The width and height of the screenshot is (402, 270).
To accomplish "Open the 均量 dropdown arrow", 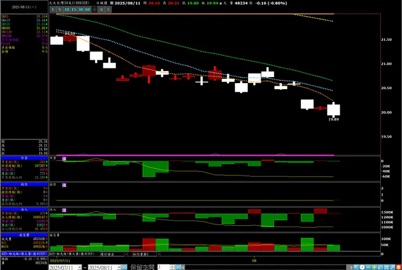I will pos(159,254).
